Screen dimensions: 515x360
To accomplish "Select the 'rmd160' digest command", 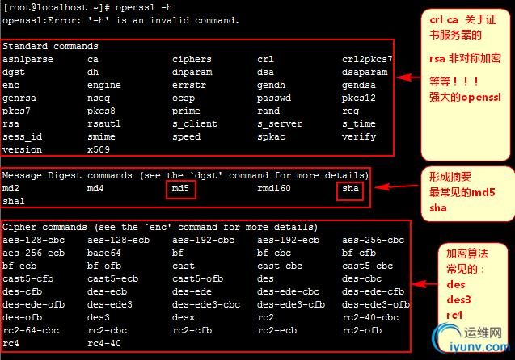I will 274,188.
